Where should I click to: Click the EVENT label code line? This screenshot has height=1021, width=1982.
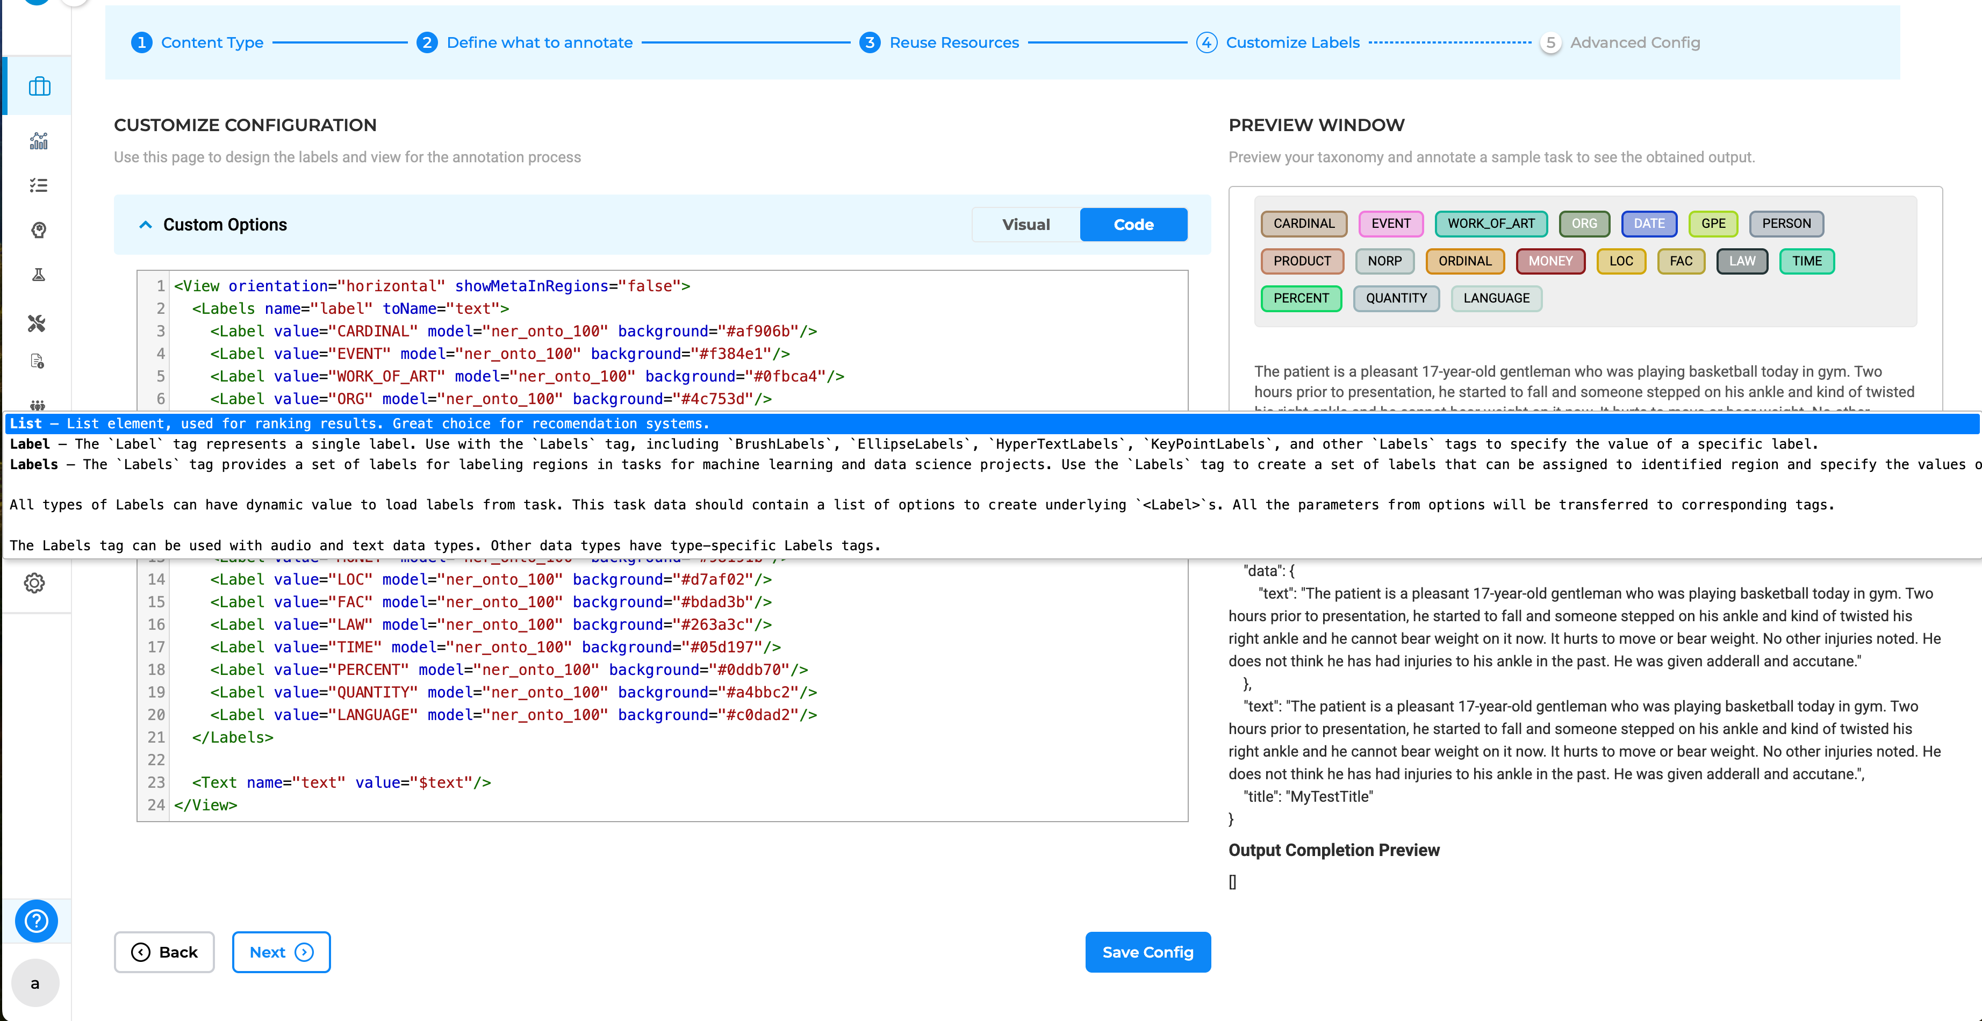pos(499,354)
